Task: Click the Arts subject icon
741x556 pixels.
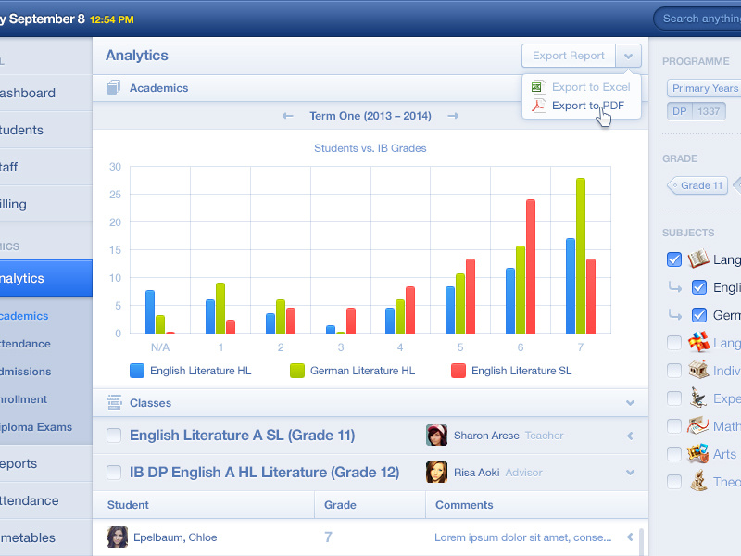Action: click(x=698, y=454)
